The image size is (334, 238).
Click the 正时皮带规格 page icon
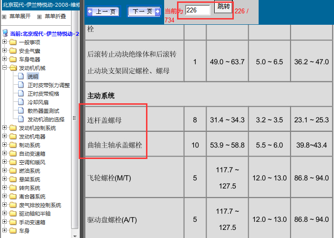click(x=21, y=93)
